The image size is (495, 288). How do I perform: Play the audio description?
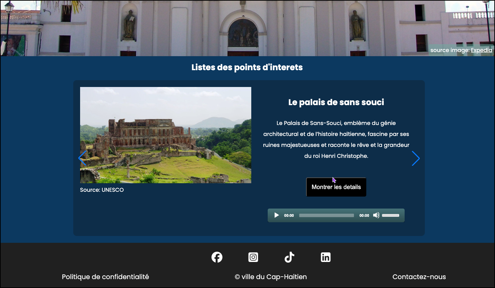pyautogui.click(x=277, y=215)
